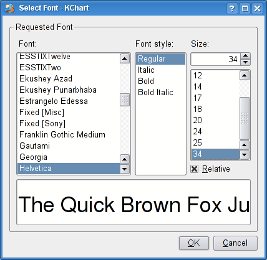The width and height of the screenshot is (267, 260).
Task: Click font list scrollbar top up arrow
Action: pyautogui.click(x=125, y=58)
